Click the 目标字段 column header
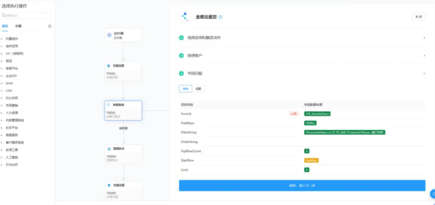Image resolution: width=435 pixels, height=205 pixels. click(x=187, y=105)
